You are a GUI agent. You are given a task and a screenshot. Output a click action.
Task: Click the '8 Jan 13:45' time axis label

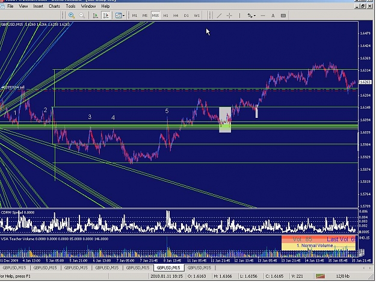tap(172, 261)
